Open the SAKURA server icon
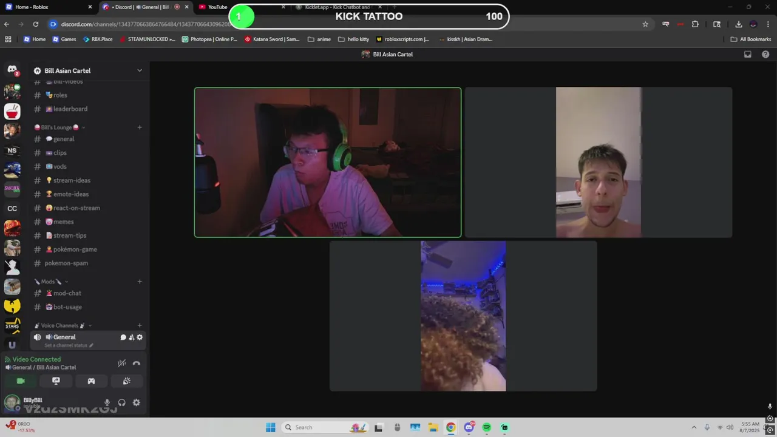The width and height of the screenshot is (777, 437). click(12, 189)
